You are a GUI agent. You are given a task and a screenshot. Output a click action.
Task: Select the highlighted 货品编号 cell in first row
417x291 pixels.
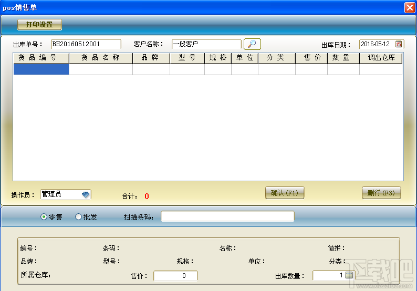pos(41,69)
